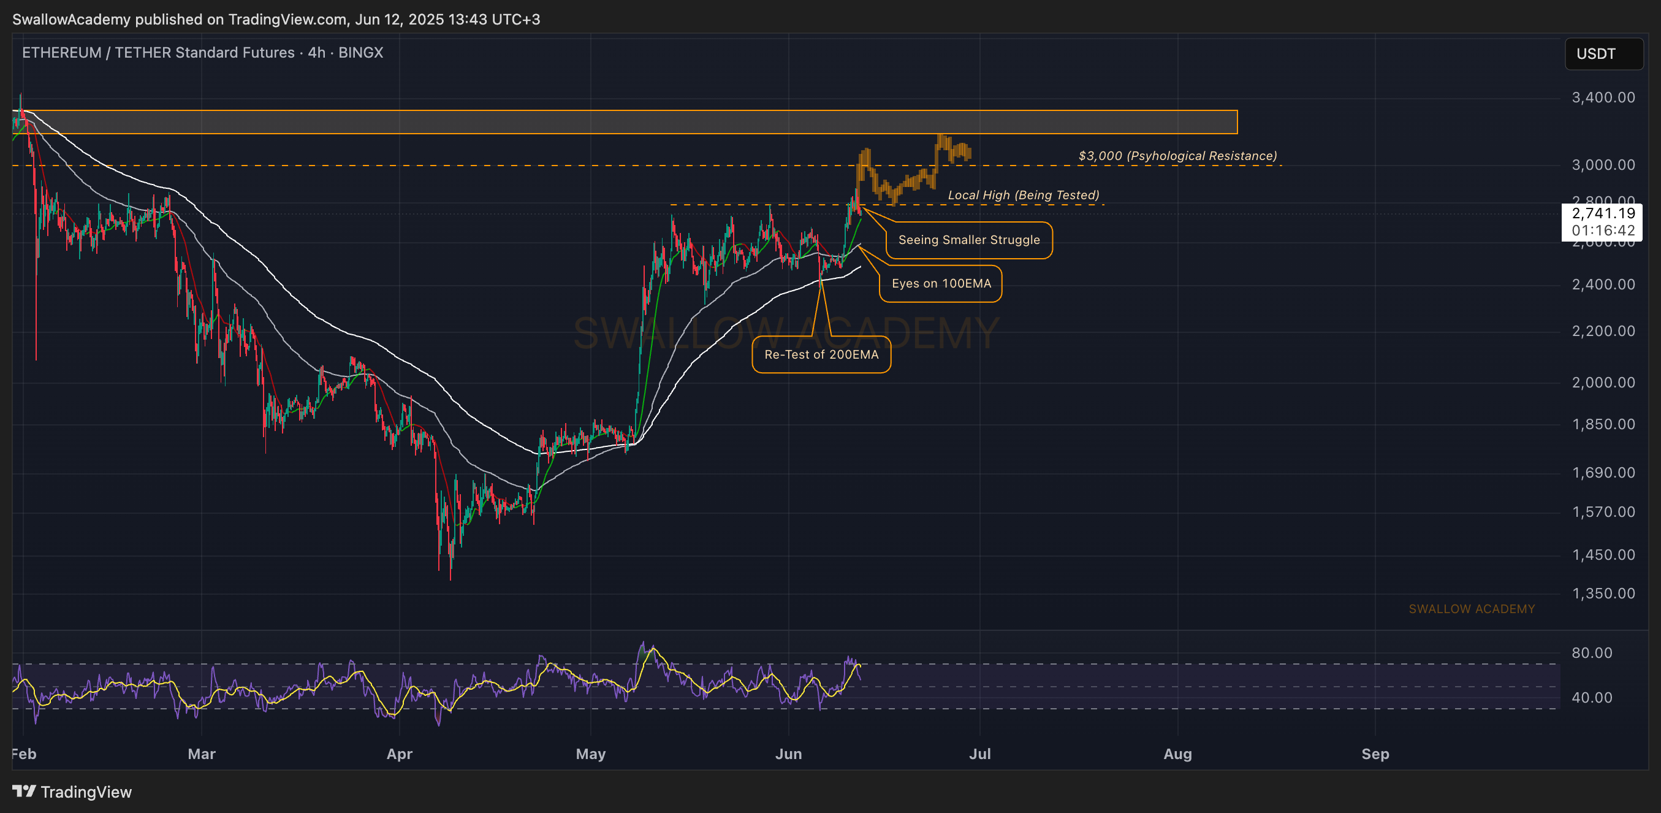The image size is (1661, 813).
Task: Click the Sep label on time axis
Action: [x=1375, y=754]
